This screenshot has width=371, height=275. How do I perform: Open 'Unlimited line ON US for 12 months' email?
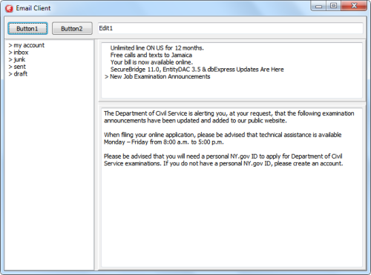coord(157,48)
